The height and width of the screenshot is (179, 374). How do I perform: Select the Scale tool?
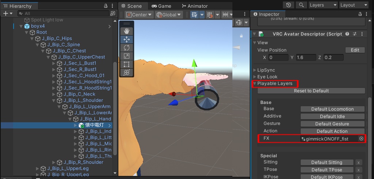pyautogui.click(x=126, y=56)
